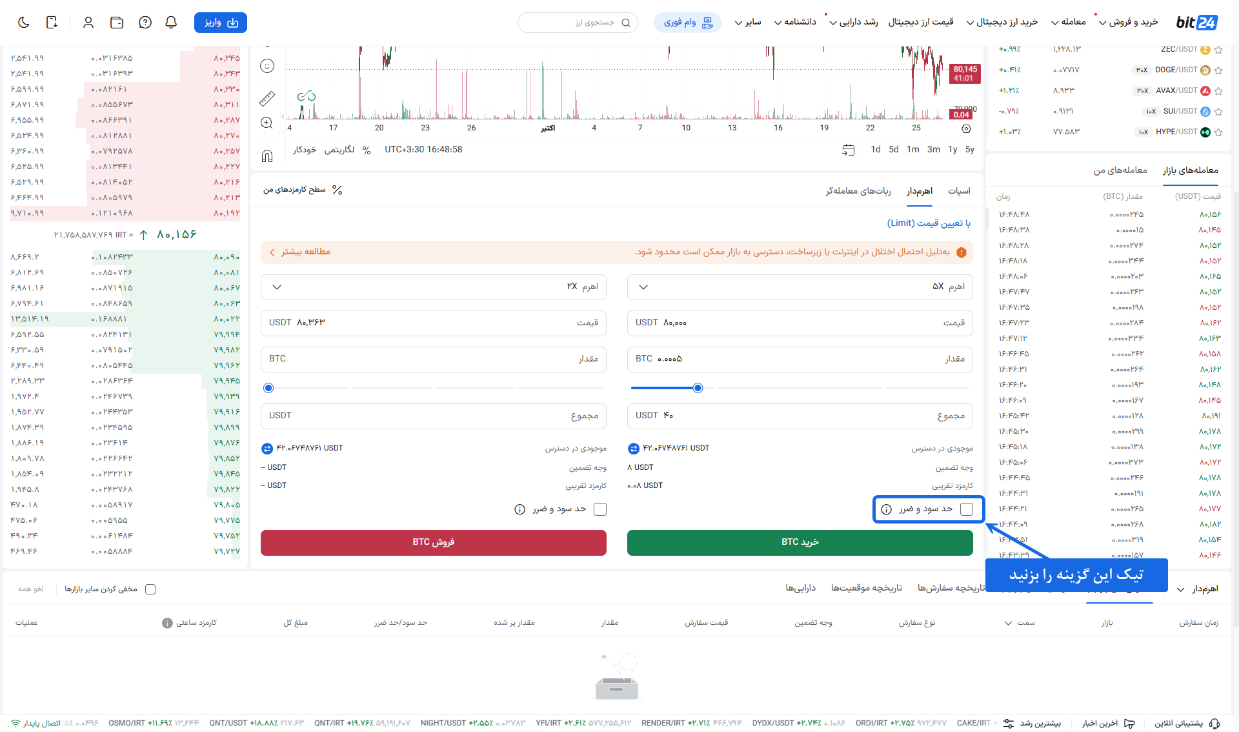
Task: Open notifications bell icon
Action: click(171, 23)
